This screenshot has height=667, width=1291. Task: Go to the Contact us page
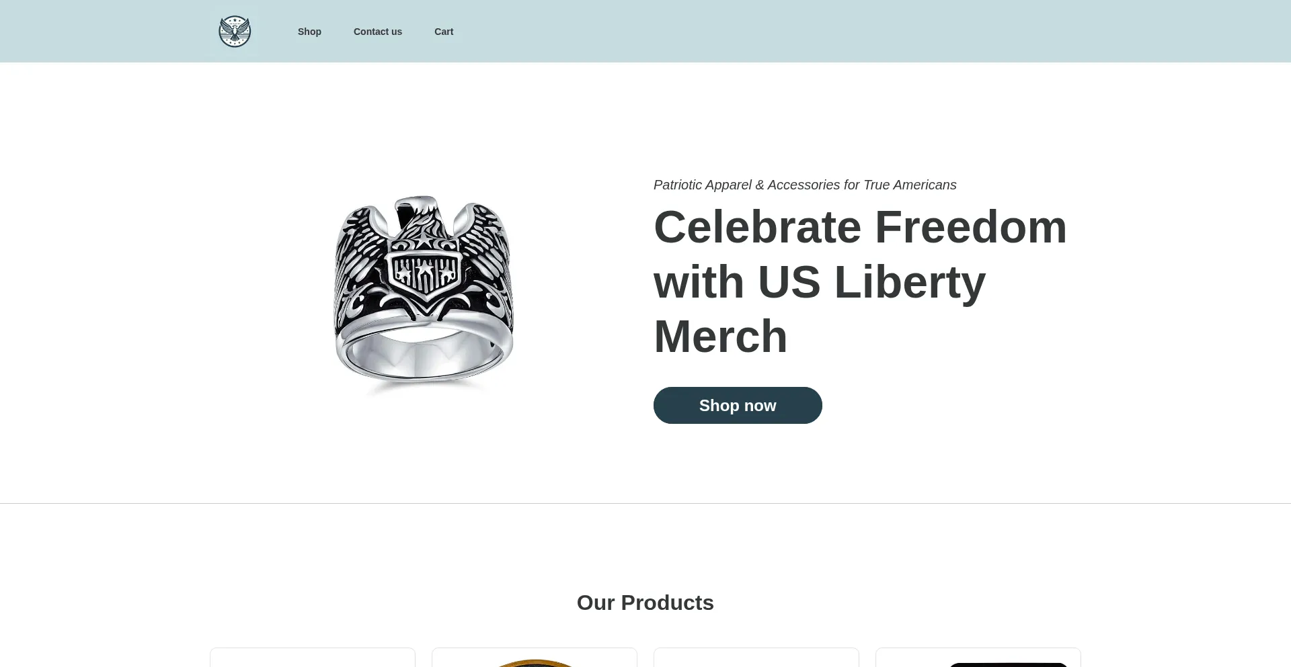point(377,32)
